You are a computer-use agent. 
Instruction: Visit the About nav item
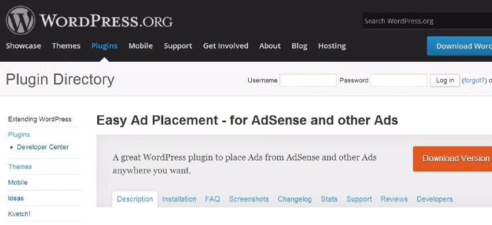click(270, 46)
